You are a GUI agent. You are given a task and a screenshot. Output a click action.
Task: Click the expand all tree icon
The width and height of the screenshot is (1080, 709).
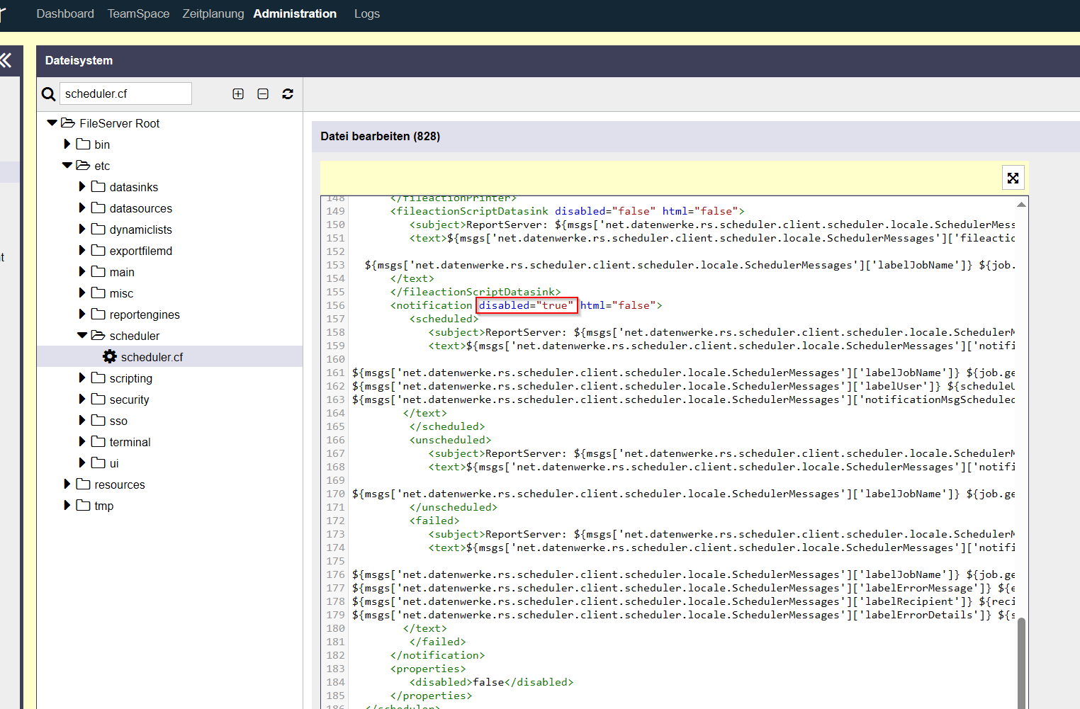238,94
